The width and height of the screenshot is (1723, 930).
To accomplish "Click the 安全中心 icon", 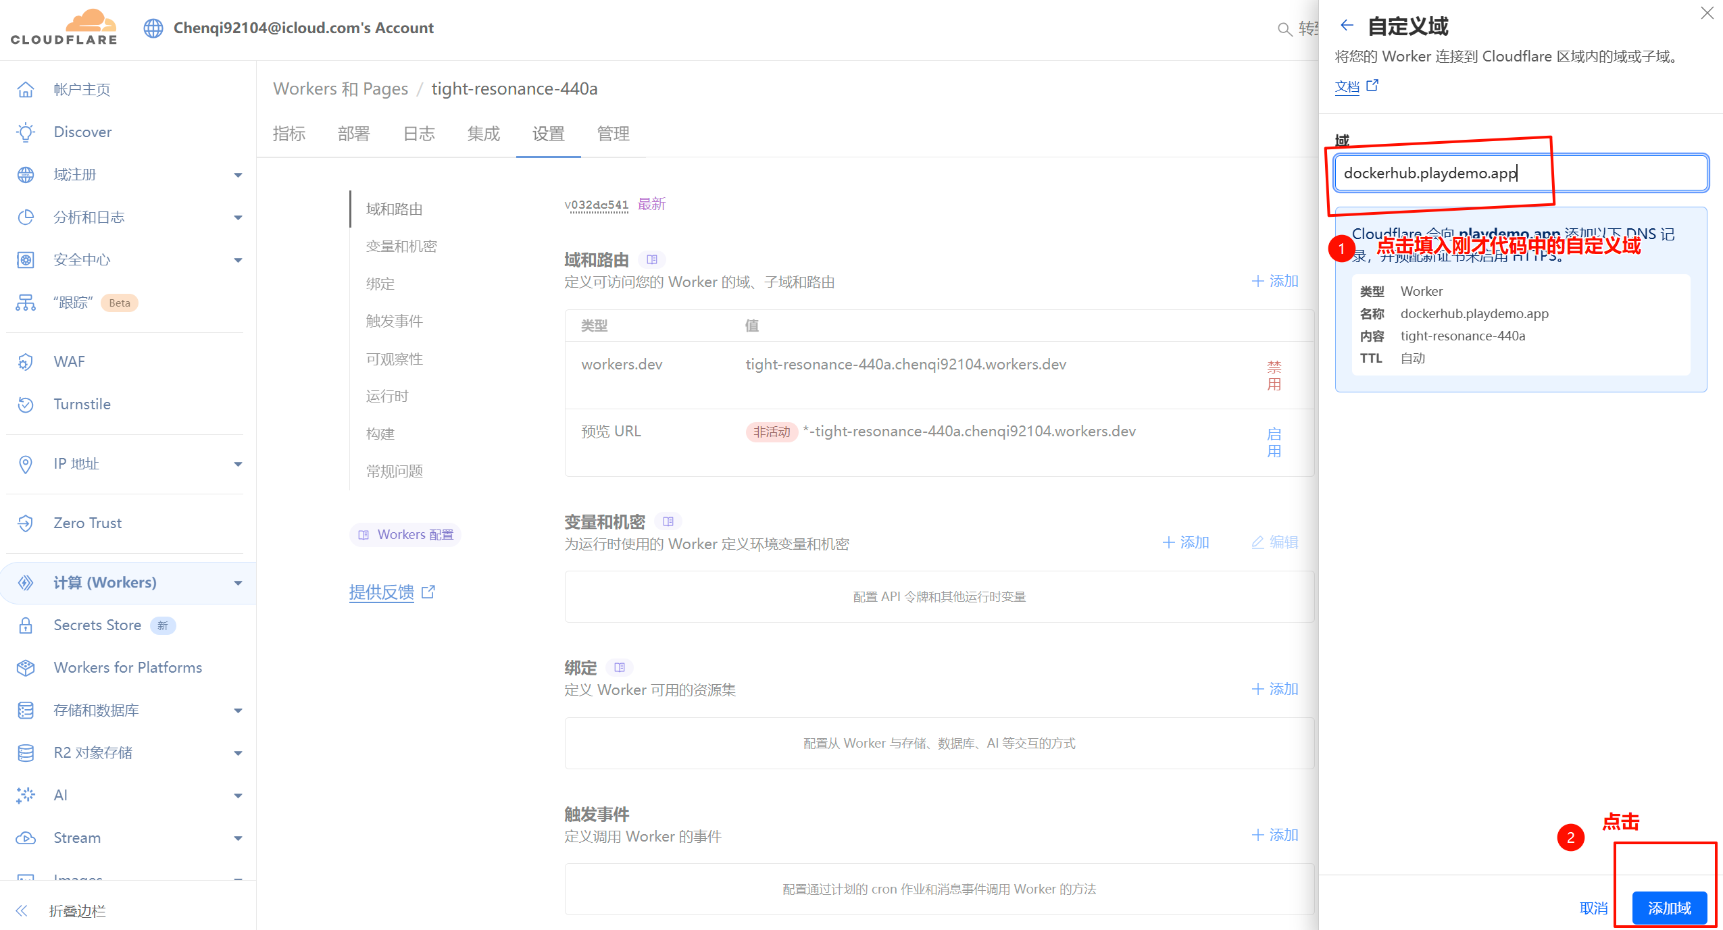I will pyautogui.click(x=26, y=259).
